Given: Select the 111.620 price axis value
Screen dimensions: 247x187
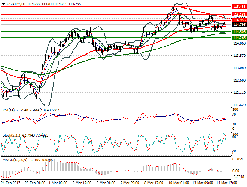Looking at the screenshot, I should coord(239,105).
